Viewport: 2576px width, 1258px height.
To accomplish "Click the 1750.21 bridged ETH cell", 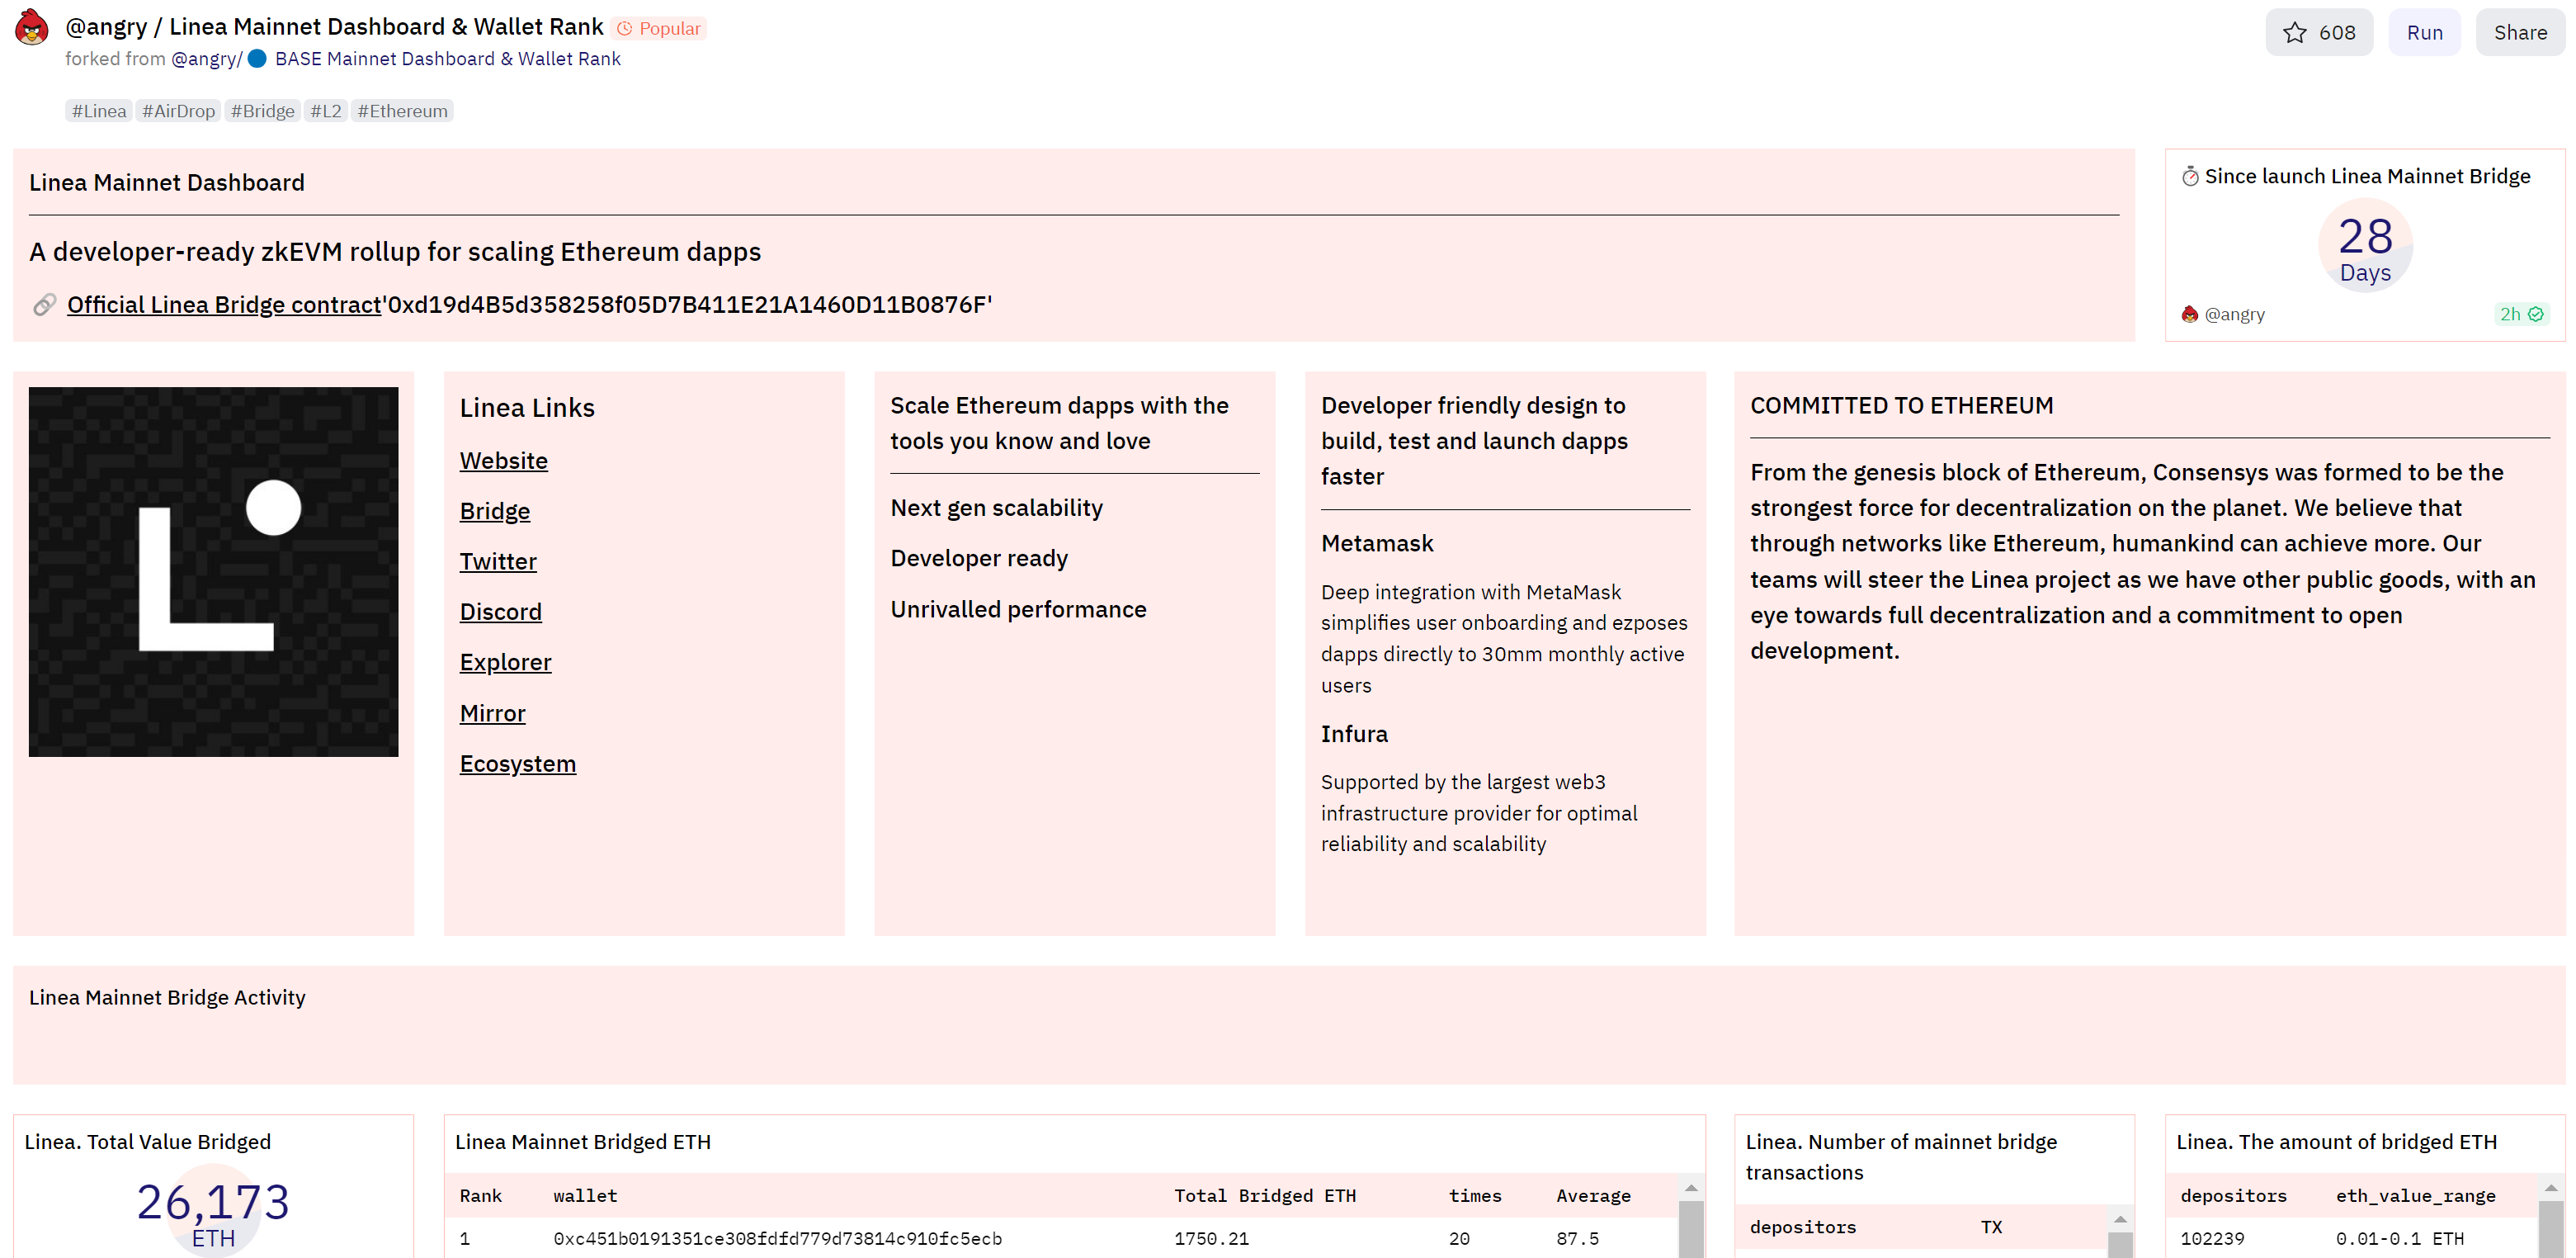I will click(1211, 1239).
